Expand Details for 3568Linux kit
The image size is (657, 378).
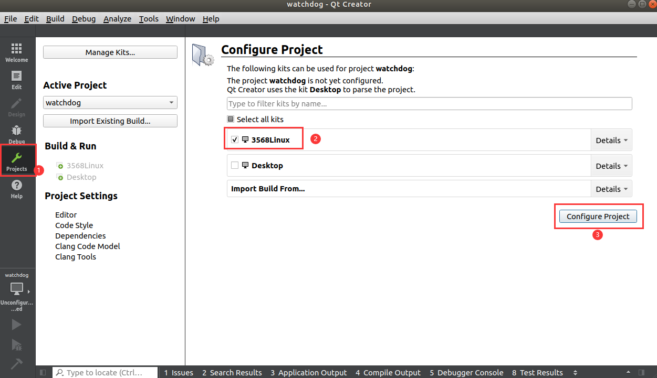click(x=611, y=141)
